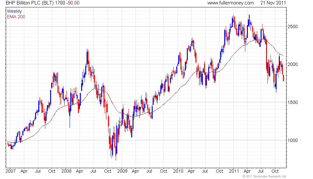Click the chart title 'BHP Billiton PLC (BLT)'
The width and height of the screenshot is (313, 179).
[30, 3]
